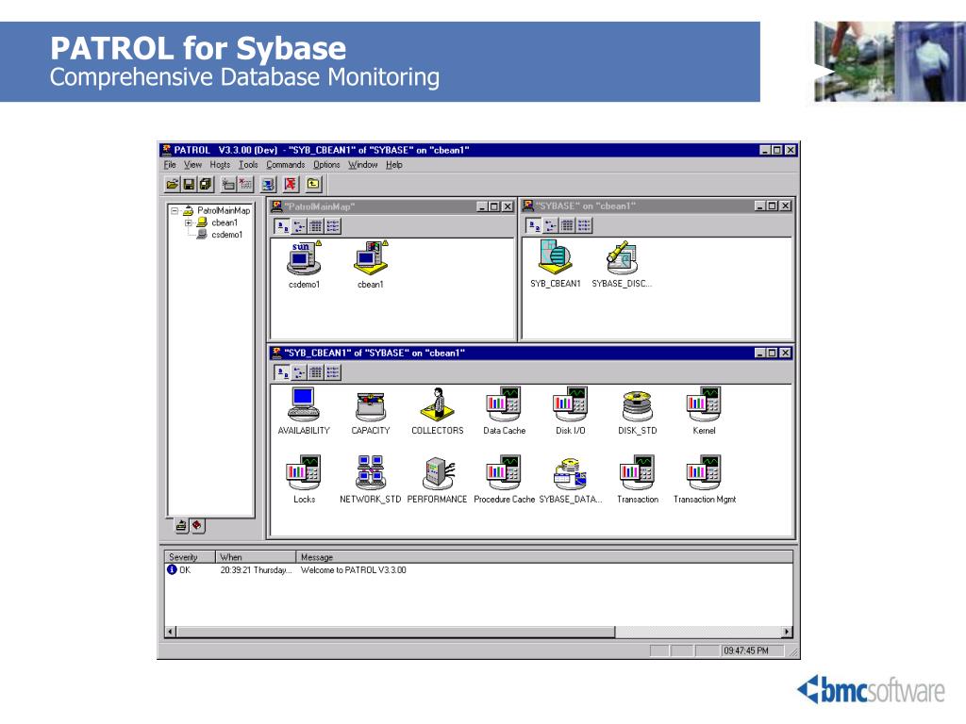Switch SYB_CBEAN1 window to details view
The image size is (966, 724).
333,372
